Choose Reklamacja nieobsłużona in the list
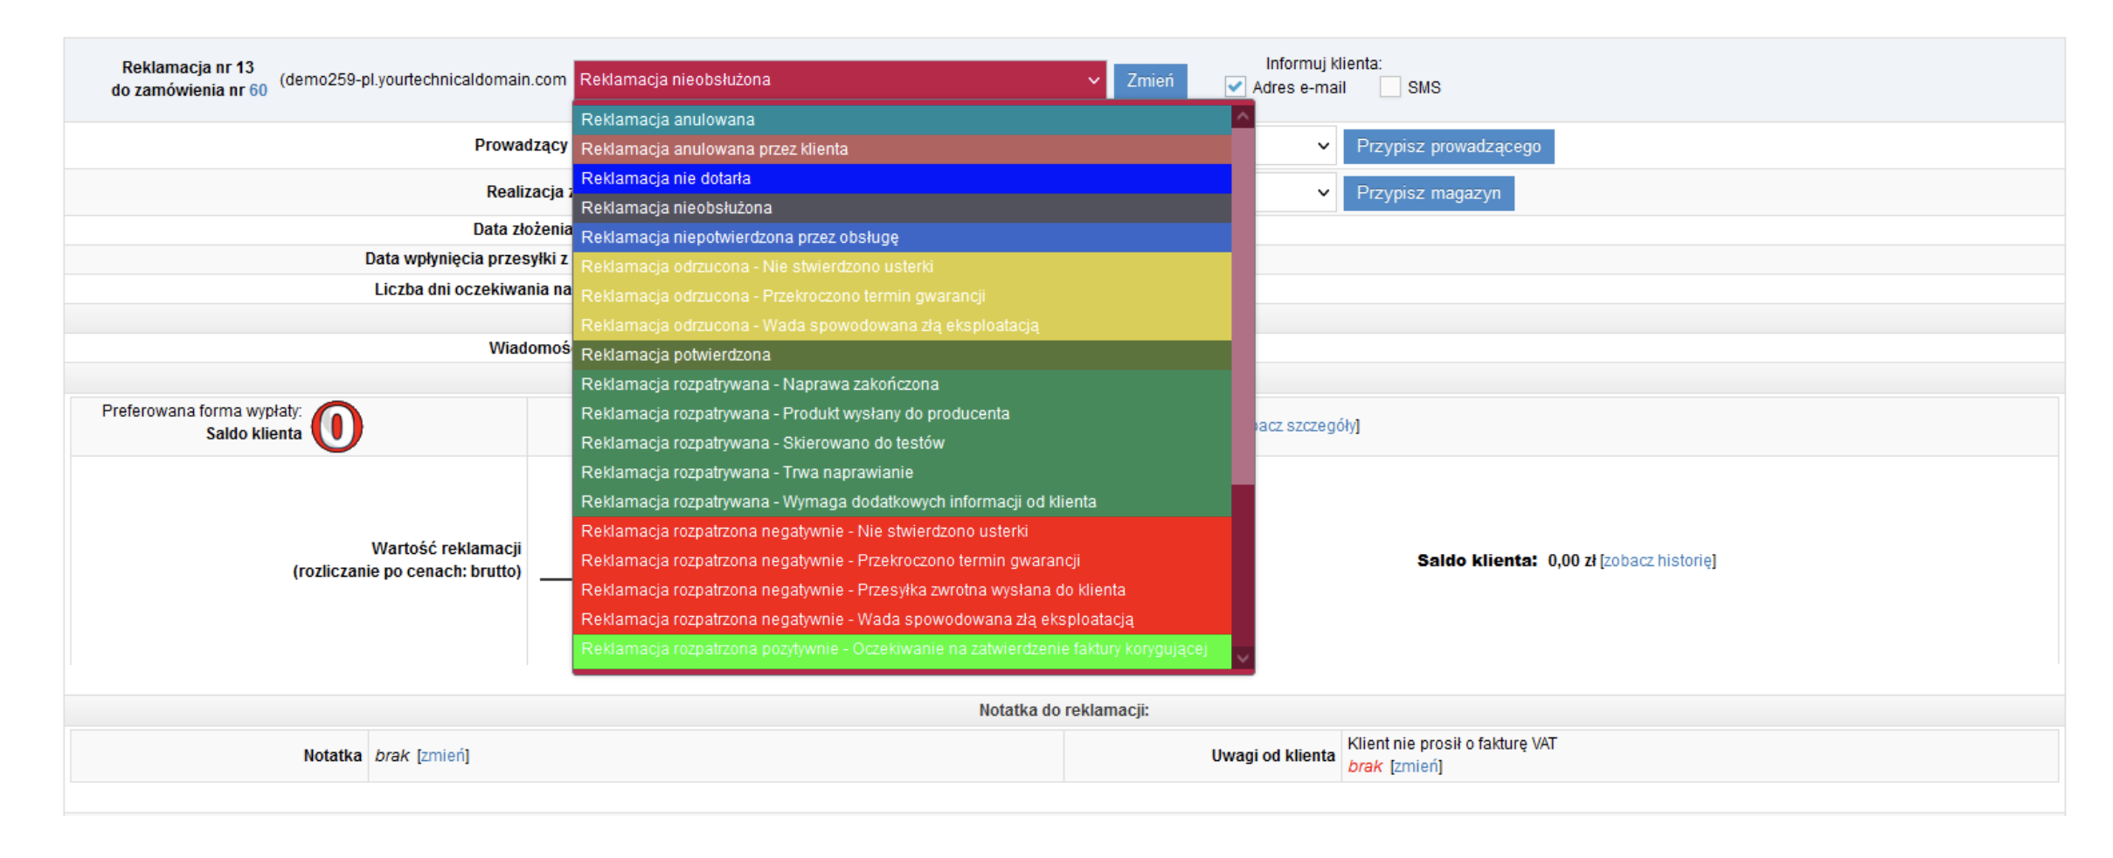Image resolution: width=2113 pixels, height=858 pixels. tap(902, 208)
